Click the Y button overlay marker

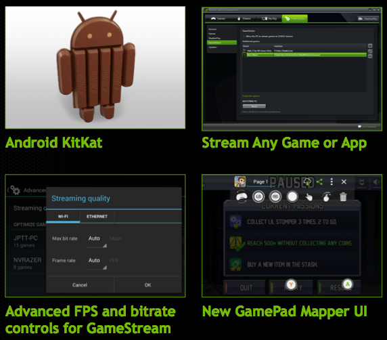click(291, 284)
